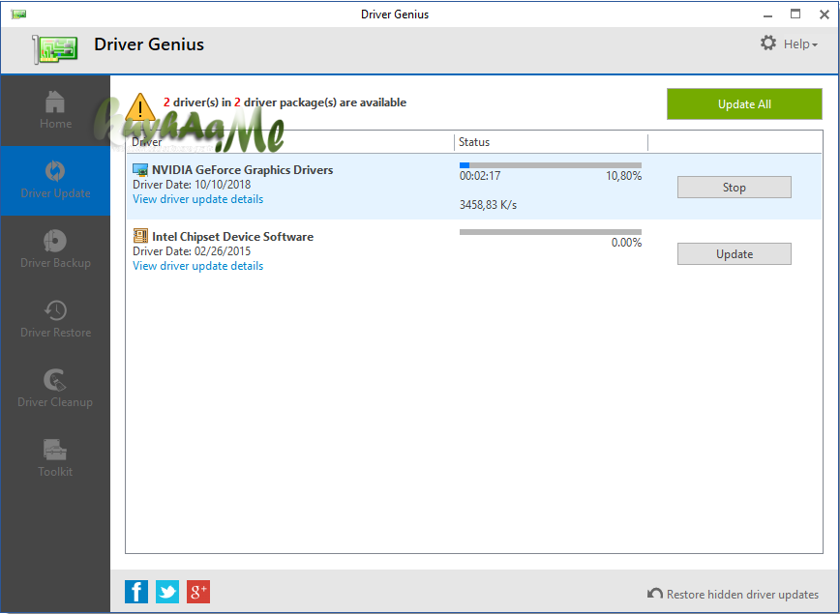Click the 10,80% progress value
This screenshot has width=840, height=614.
tap(623, 176)
